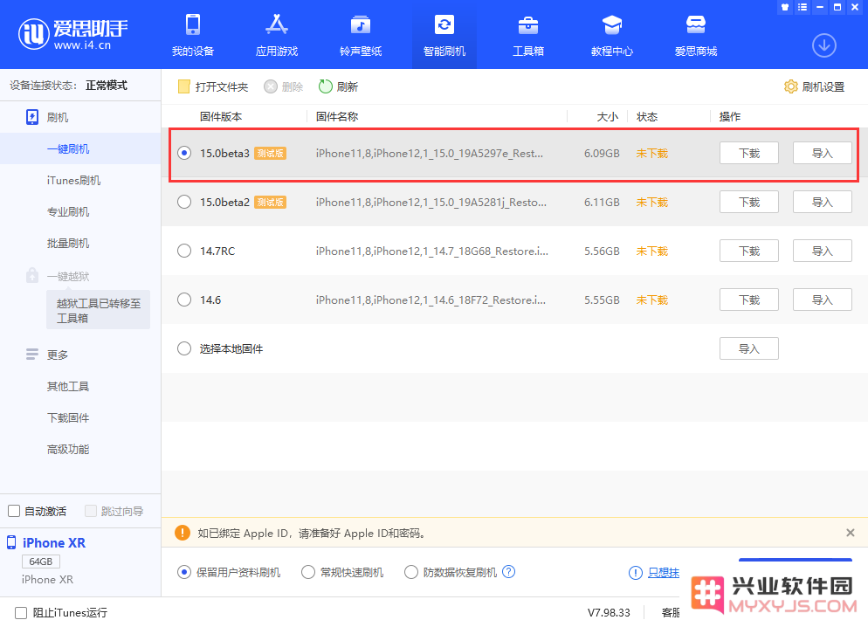Open 铃声壁纸 tab

(x=361, y=35)
